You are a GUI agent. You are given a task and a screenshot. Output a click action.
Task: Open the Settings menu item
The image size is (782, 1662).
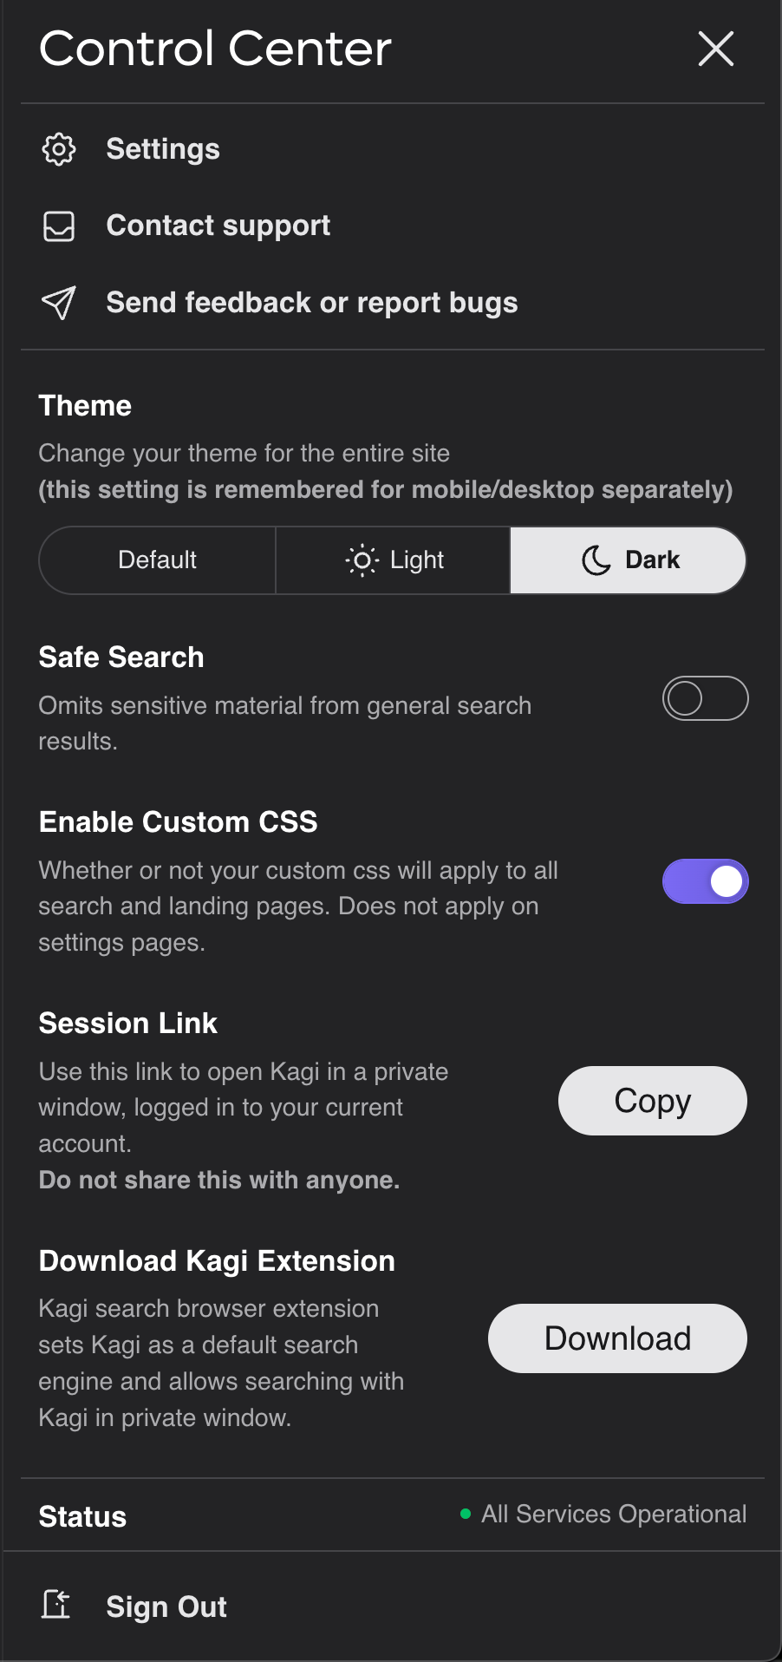[x=163, y=149]
